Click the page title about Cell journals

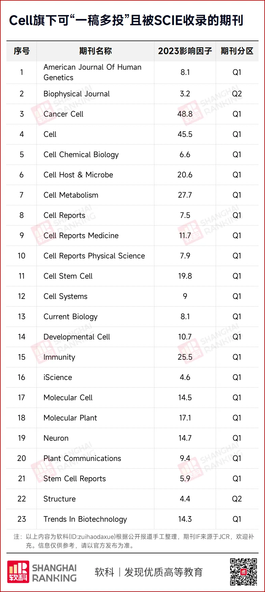click(x=126, y=21)
